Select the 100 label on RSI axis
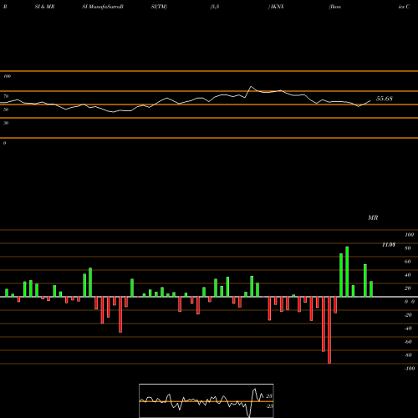The height and width of the screenshot is (418, 418). click(x=7, y=76)
